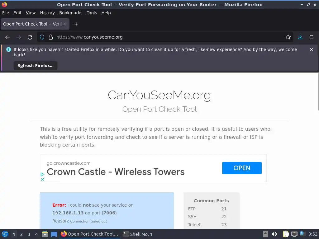Switch to workspace 4

(x=36, y=234)
